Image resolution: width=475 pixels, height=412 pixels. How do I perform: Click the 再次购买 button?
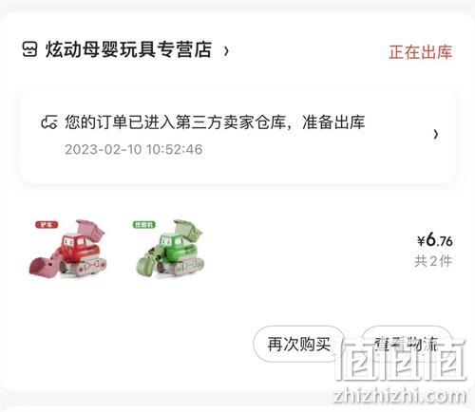tap(299, 344)
